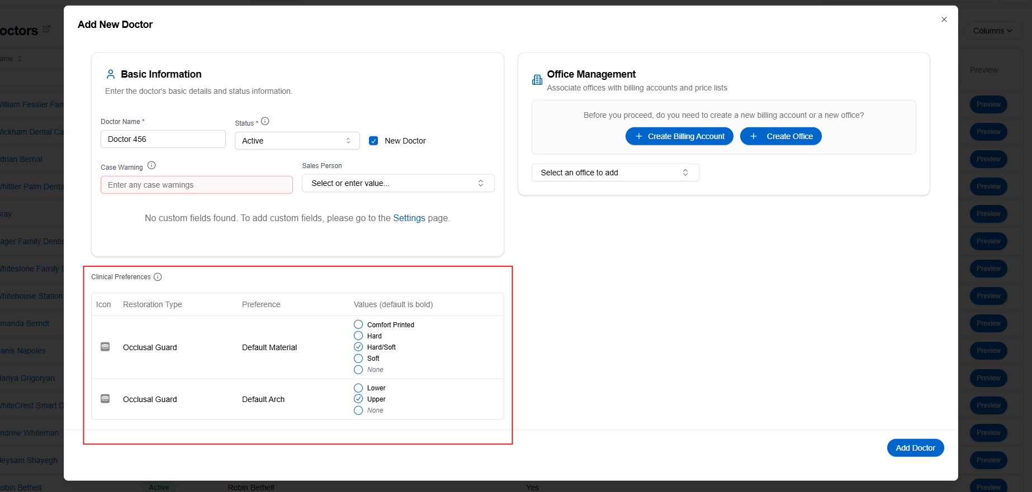The height and width of the screenshot is (492, 1032).
Task: Click the Case Warning info icon
Action: pos(152,165)
